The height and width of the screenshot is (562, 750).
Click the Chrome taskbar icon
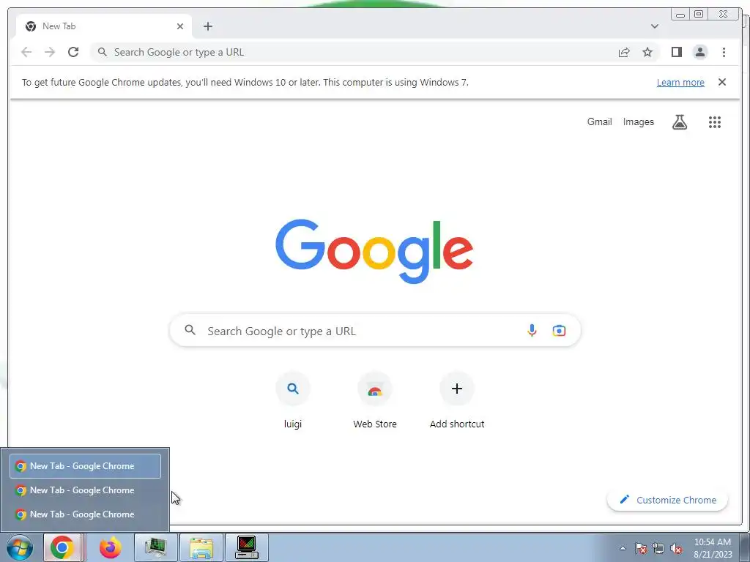click(x=63, y=547)
